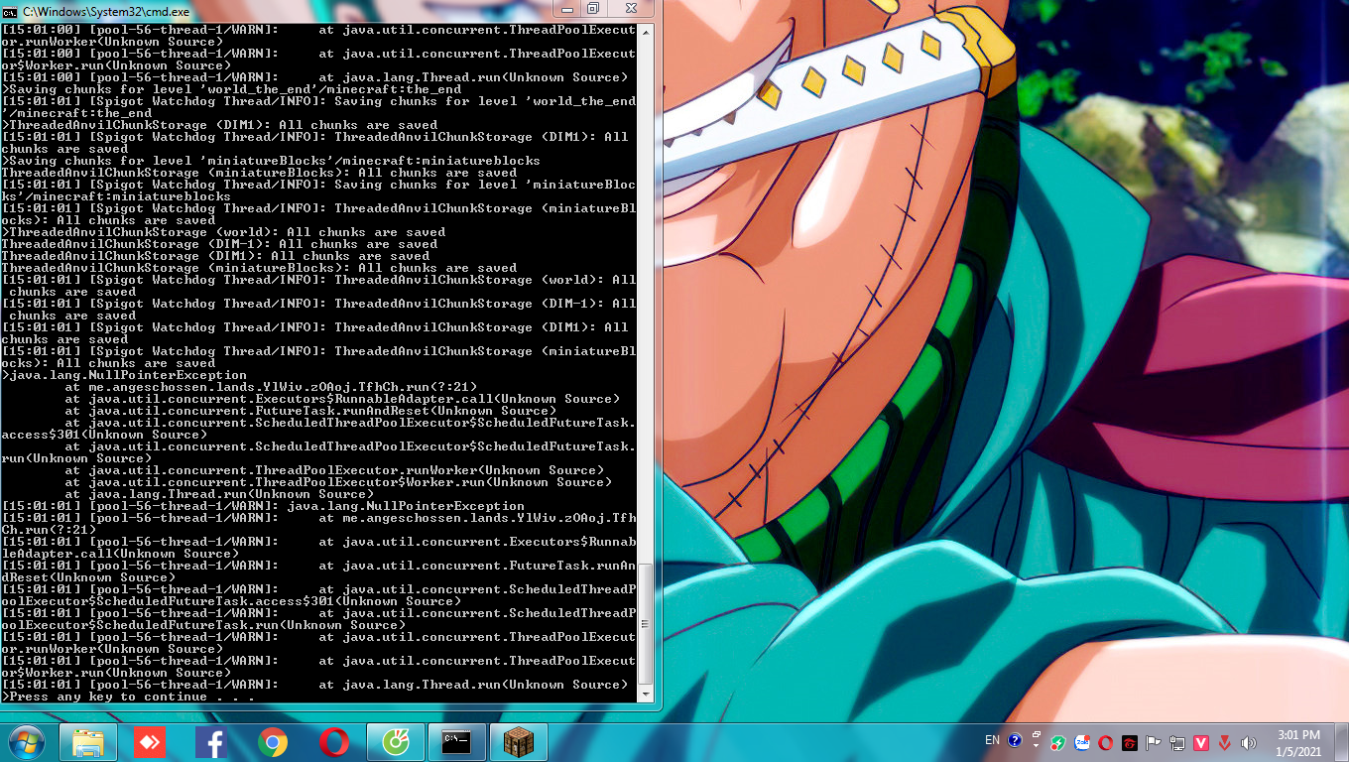The width and height of the screenshot is (1349, 762).
Task: Open the green shield tray icon
Action: tap(1060, 742)
